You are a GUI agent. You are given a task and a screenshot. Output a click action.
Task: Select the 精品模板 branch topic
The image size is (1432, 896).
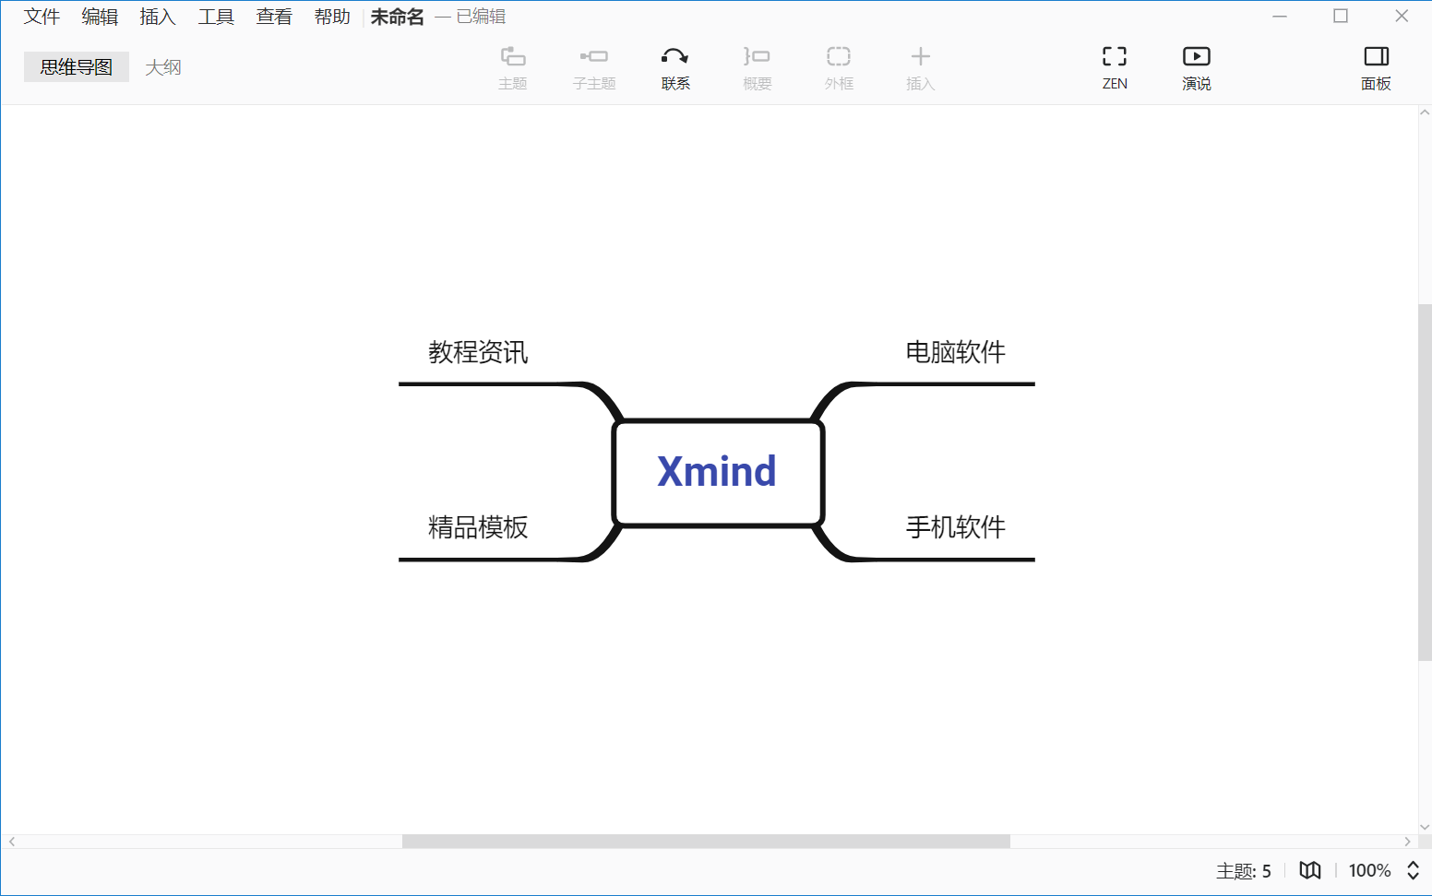[478, 527]
